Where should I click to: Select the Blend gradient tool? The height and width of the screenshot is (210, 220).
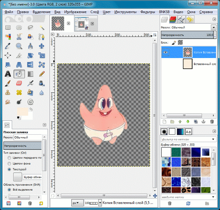[30, 74]
